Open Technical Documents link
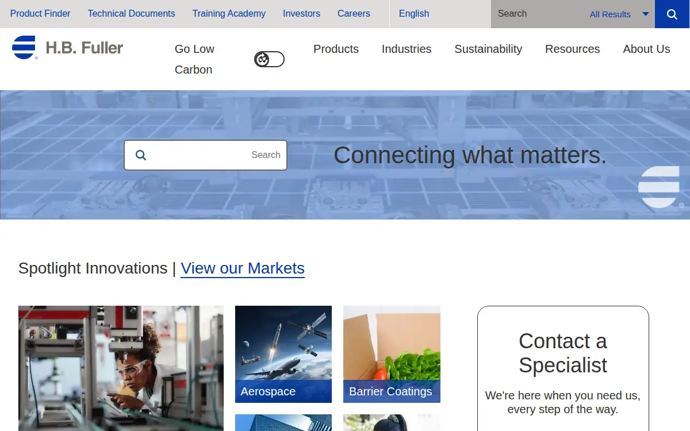The image size is (690, 431). 131,13
